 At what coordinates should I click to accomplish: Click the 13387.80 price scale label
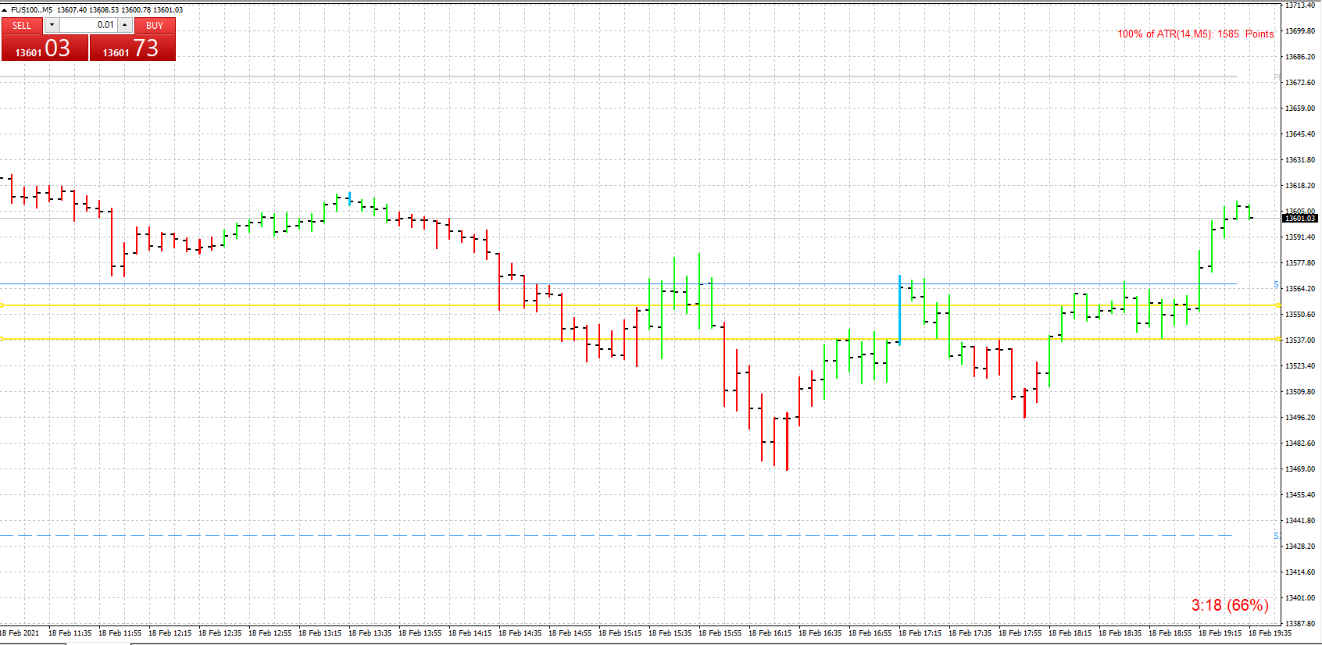[1300, 624]
